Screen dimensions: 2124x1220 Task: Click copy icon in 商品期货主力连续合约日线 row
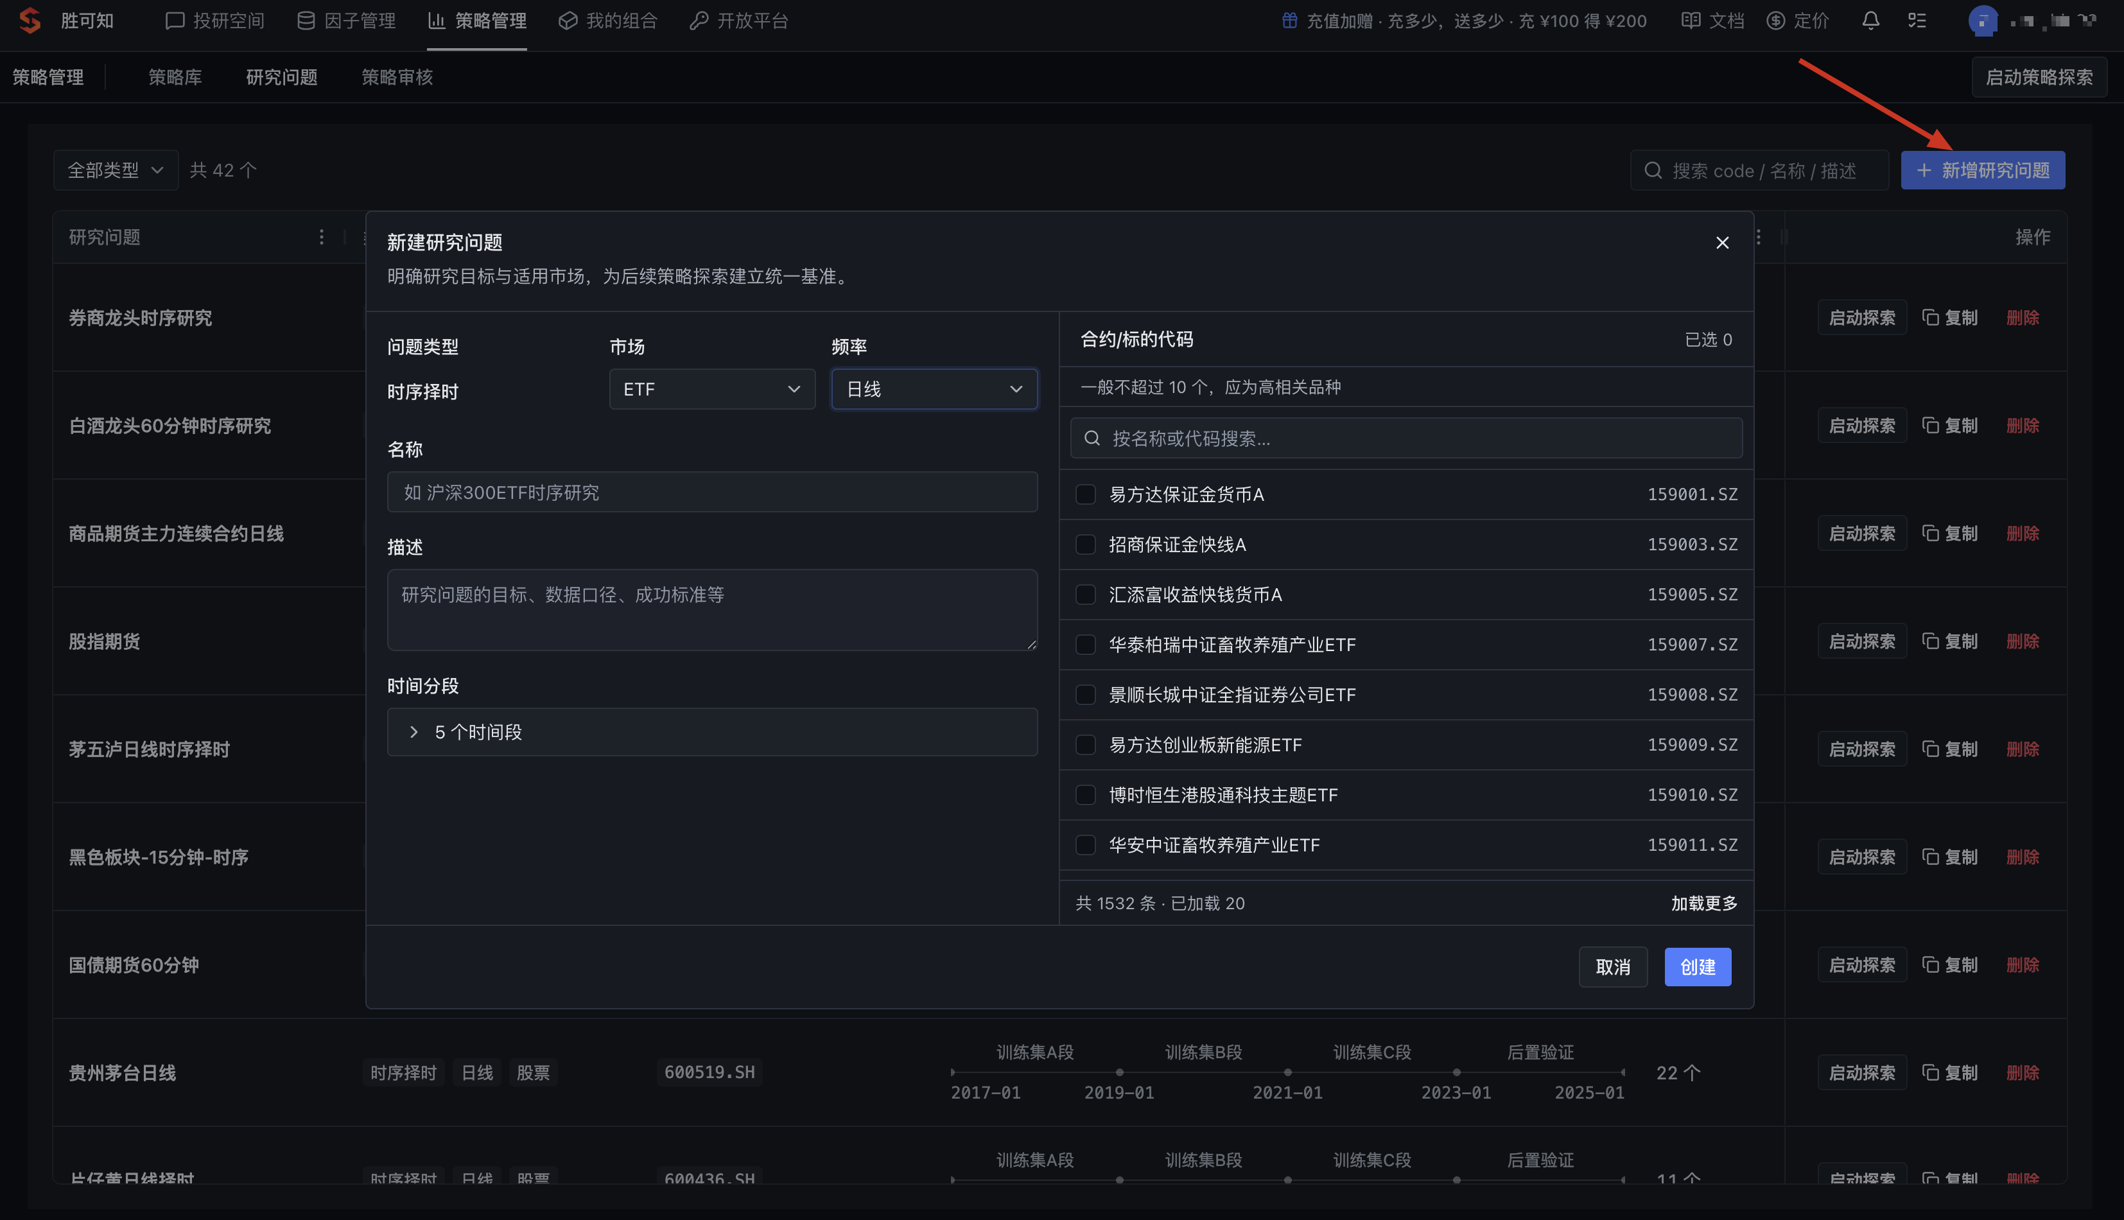[1931, 534]
